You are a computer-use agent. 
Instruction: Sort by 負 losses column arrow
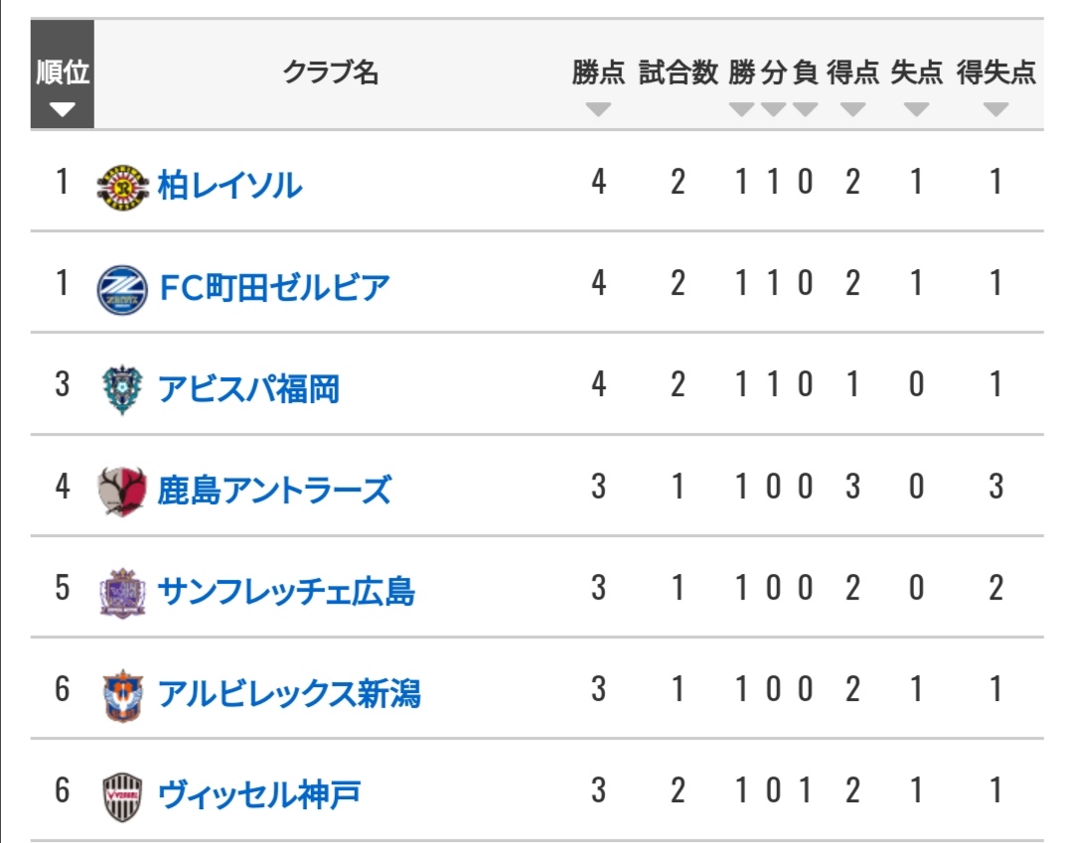tap(806, 109)
